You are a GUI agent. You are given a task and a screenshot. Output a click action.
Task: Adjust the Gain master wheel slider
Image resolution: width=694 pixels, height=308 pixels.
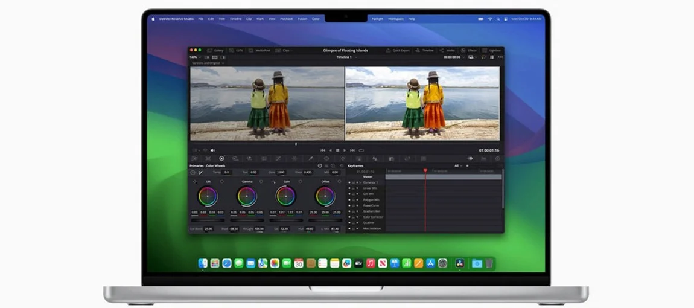286,220
